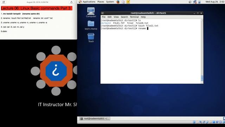Open the Trash desktop icon
225x127 pixels.
pyautogui.click(x=91, y=38)
